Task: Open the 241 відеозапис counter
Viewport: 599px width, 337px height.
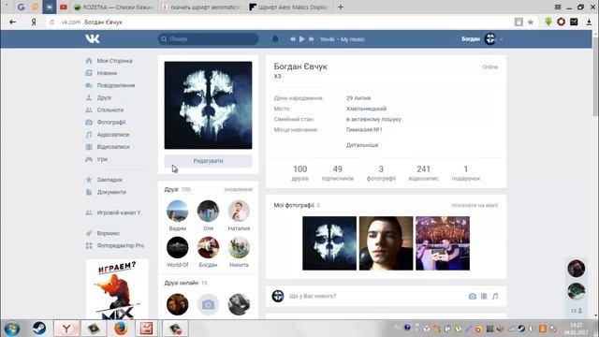Action: [x=423, y=173]
